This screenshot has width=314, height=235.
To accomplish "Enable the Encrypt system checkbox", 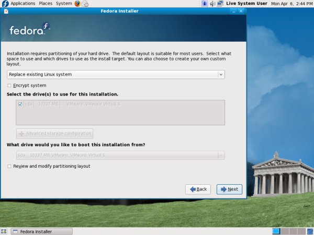I will (9, 86).
